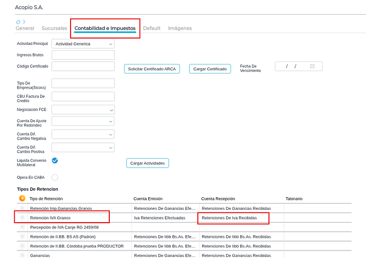Click the Tipo De Empresa(Sicoss) input field
366x258 pixels.
coord(83,84)
